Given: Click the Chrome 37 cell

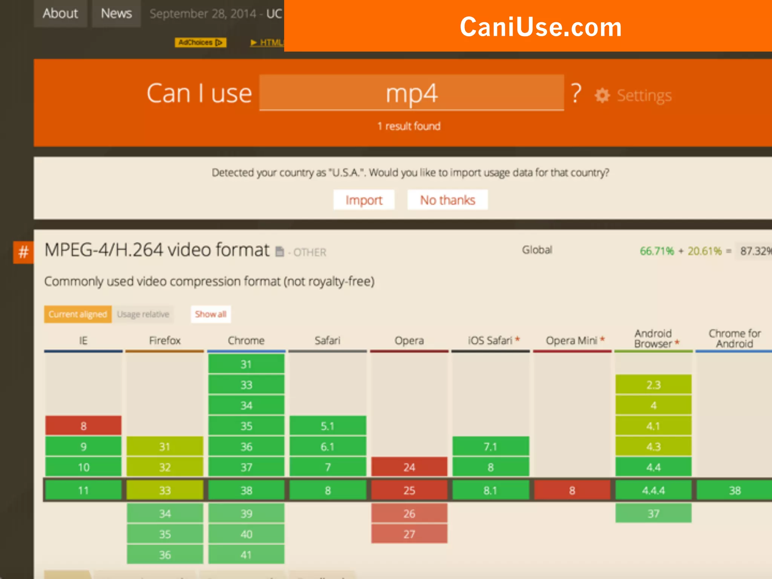Looking at the screenshot, I should tap(246, 467).
